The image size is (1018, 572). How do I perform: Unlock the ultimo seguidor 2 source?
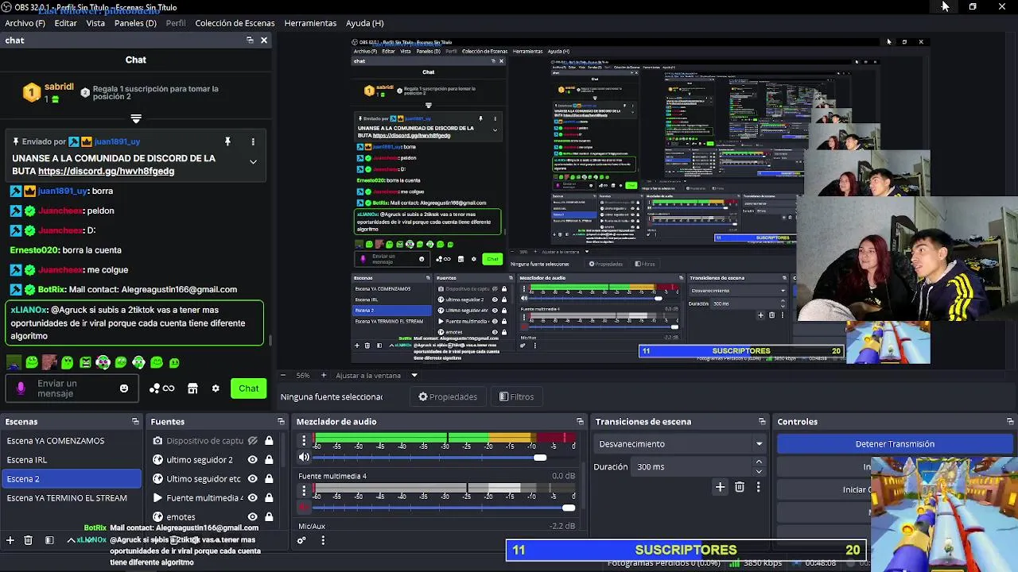point(269,460)
